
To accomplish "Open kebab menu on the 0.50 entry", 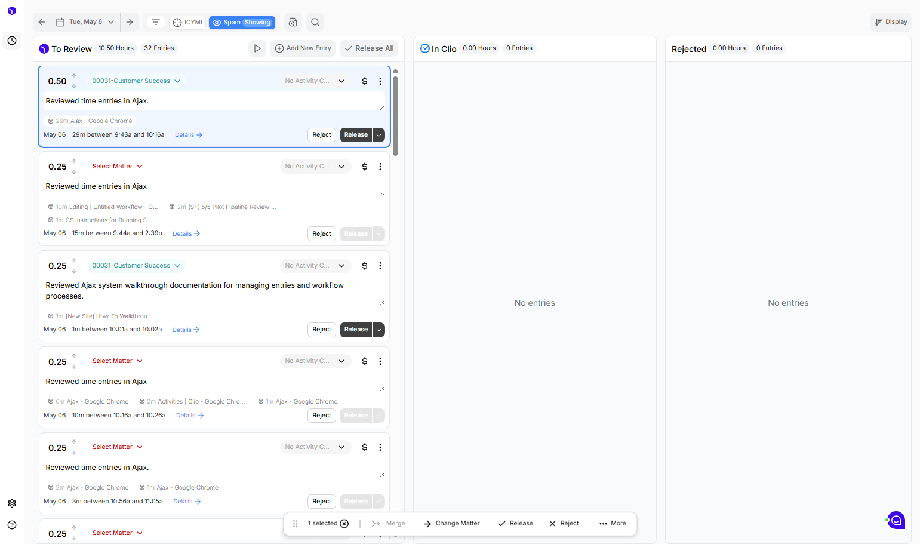I will pyautogui.click(x=380, y=81).
